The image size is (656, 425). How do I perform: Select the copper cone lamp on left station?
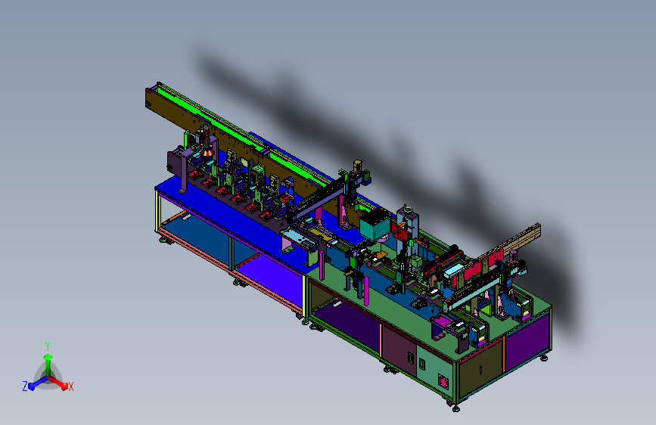pyautogui.click(x=207, y=152)
